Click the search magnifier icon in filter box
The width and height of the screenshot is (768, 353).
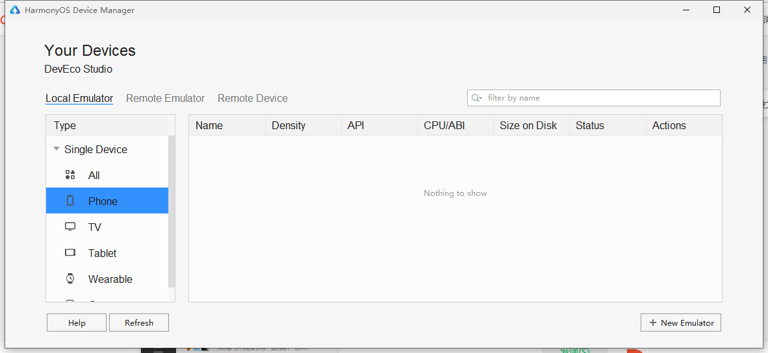pos(476,98)
